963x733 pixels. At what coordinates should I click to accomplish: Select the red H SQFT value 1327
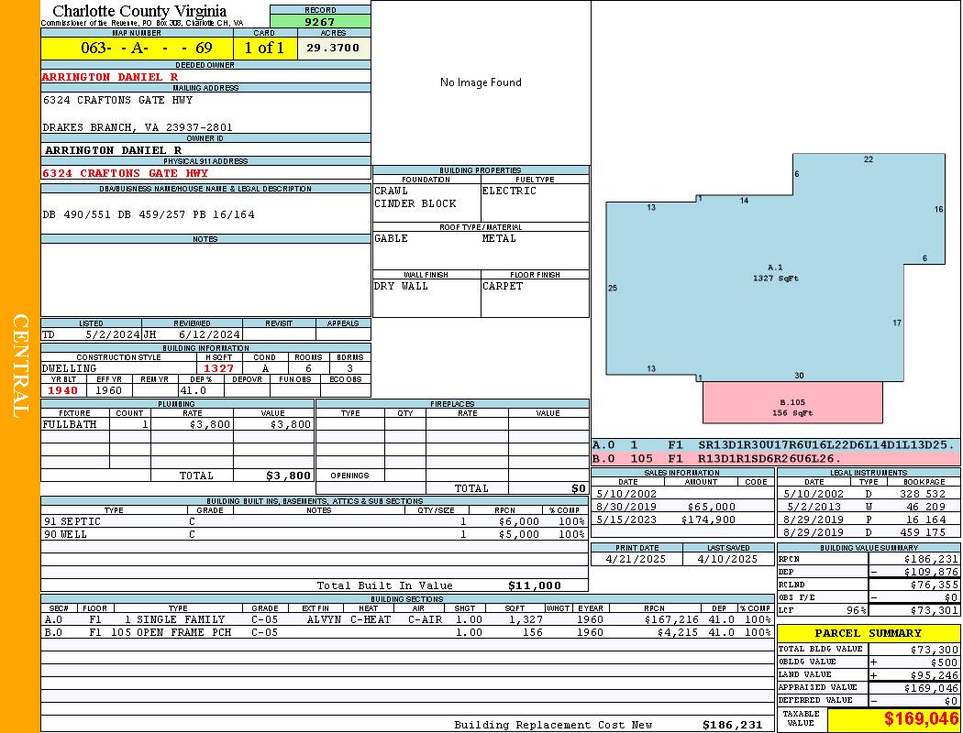(219, 368)
